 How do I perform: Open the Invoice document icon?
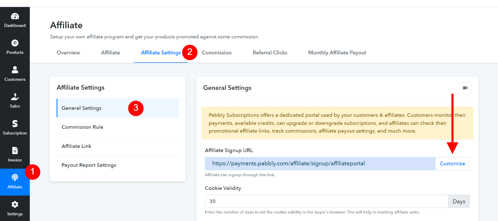pos(15,150)
